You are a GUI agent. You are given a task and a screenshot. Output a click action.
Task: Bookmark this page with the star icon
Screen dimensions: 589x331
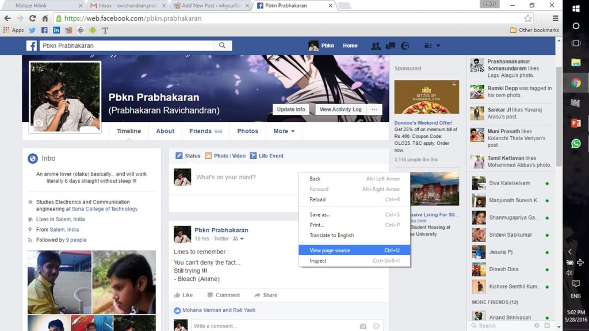pyautogui.click(x=527, y=18)
